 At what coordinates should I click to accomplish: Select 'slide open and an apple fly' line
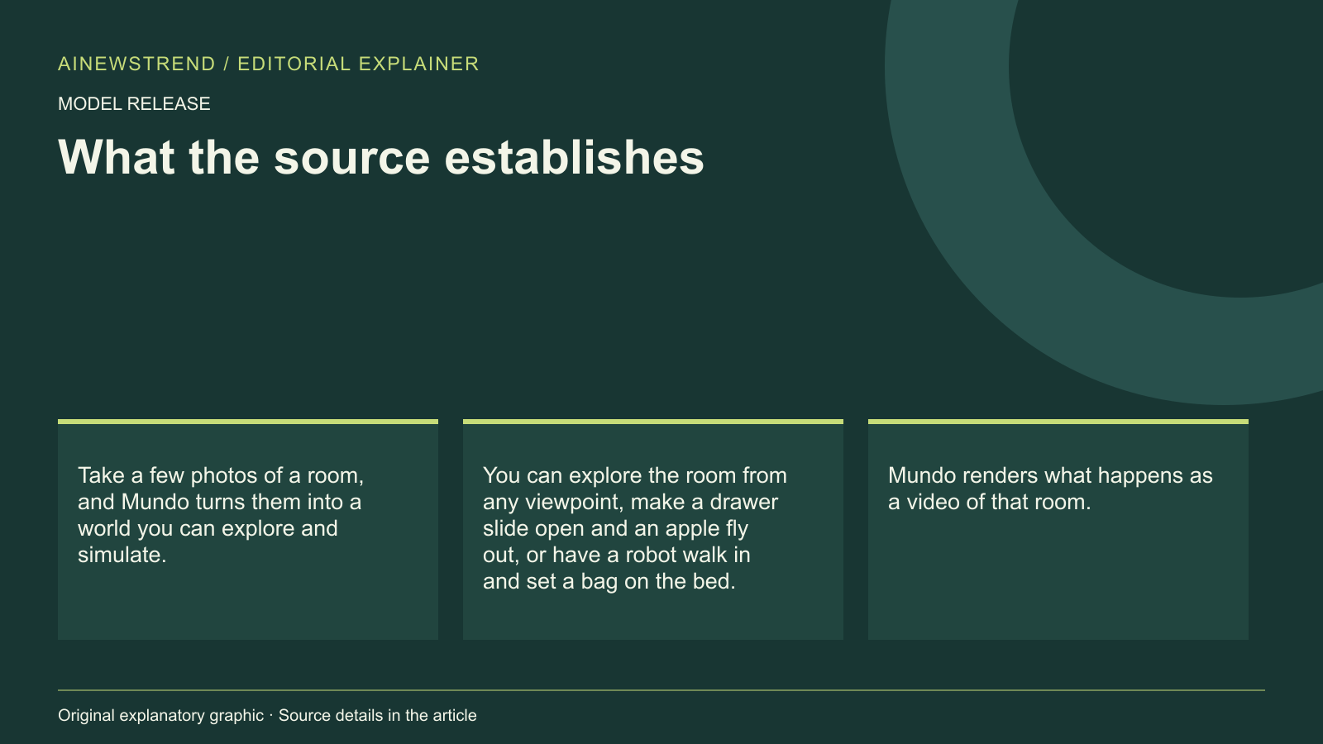[615, 529]
